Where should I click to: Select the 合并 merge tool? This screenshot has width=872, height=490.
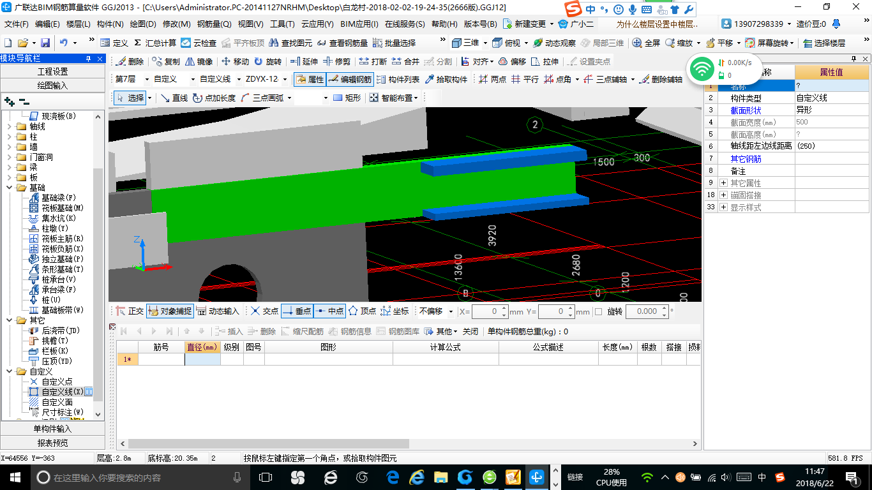click(x=405, y=62)
